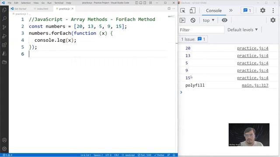Click the Ln 6, Col 1 status item
This screenshot has width=280, height=157.
tap(86, 155)
